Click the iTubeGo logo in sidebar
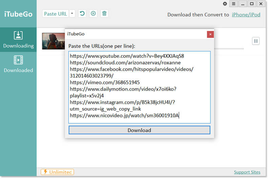Screen dimensions: 271x179 [18, 14]
